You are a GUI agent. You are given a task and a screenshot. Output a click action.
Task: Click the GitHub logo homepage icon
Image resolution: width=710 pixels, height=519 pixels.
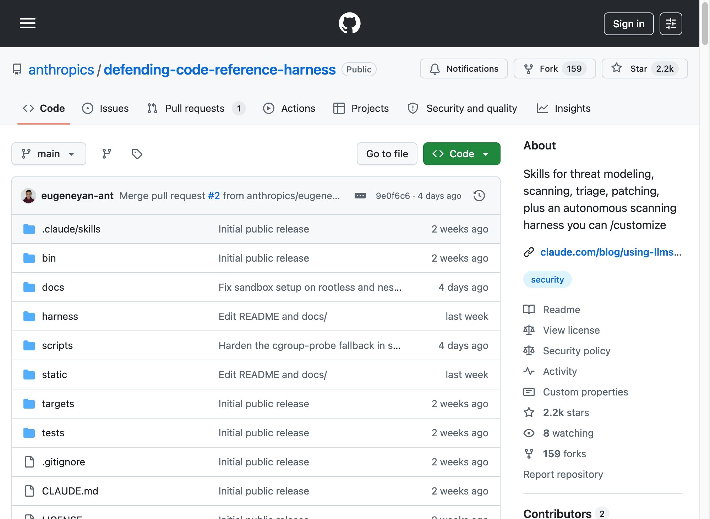click(349, 23)
